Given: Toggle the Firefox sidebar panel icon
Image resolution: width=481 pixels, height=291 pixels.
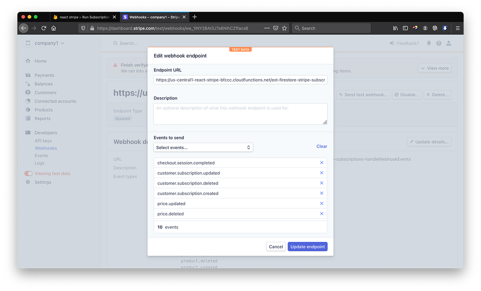Looking at the screenshot, I should click(405, 28).
